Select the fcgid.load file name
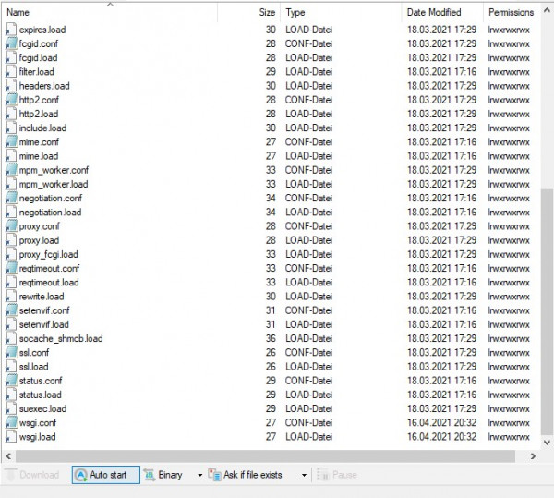Viewport: 554px width, 498px height. [38, 58]
